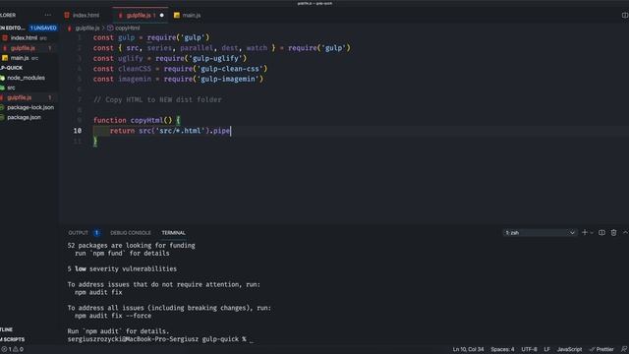Select language mode JavaScript in status bar
This screenshot has height=354, width=629.
click(x=569, y=350)
